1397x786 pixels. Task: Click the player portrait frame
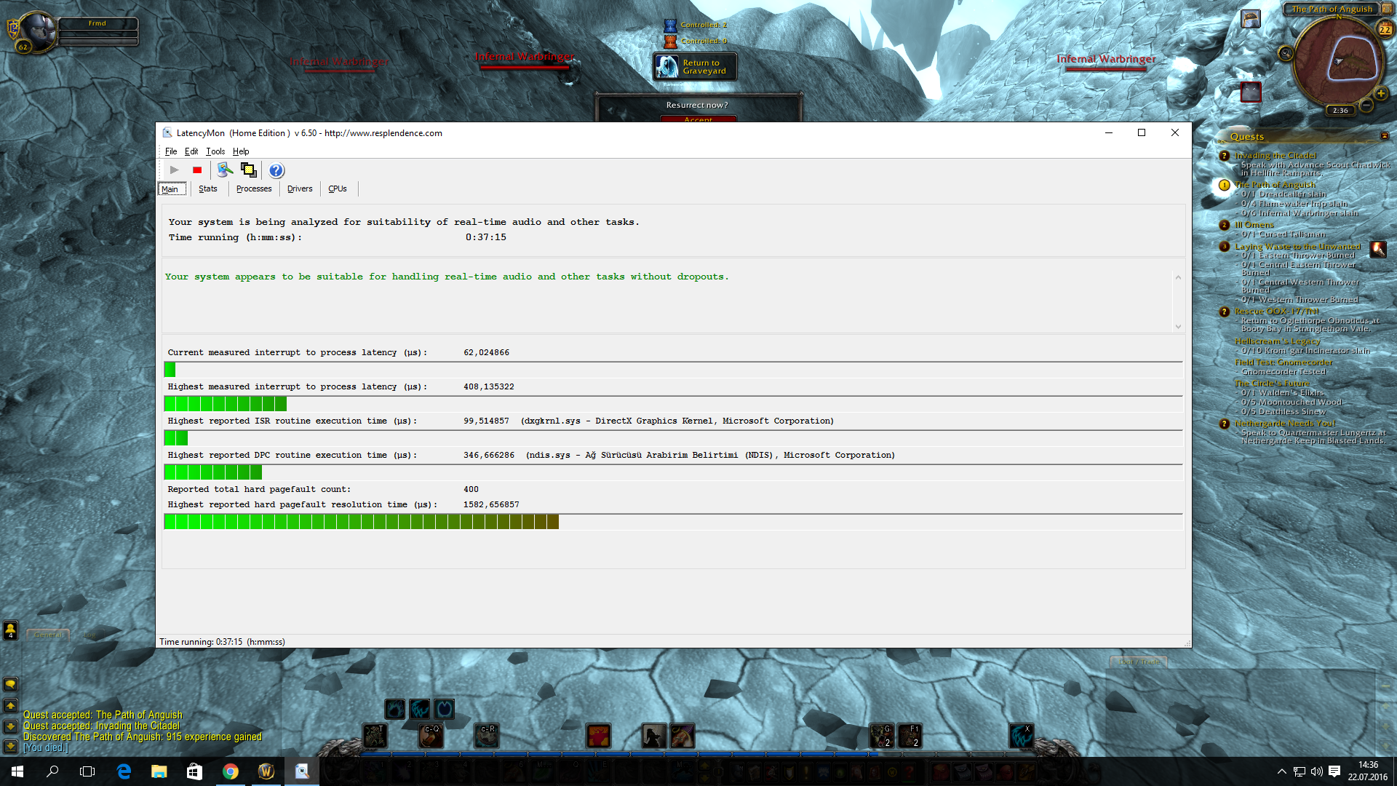37,32
